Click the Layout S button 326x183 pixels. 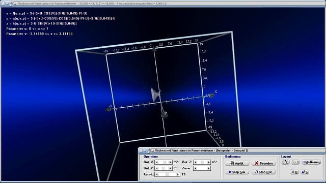[x=305, y=172]
